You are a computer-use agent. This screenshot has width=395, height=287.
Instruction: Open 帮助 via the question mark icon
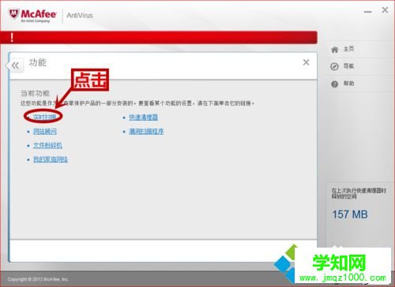click(334, 84)
